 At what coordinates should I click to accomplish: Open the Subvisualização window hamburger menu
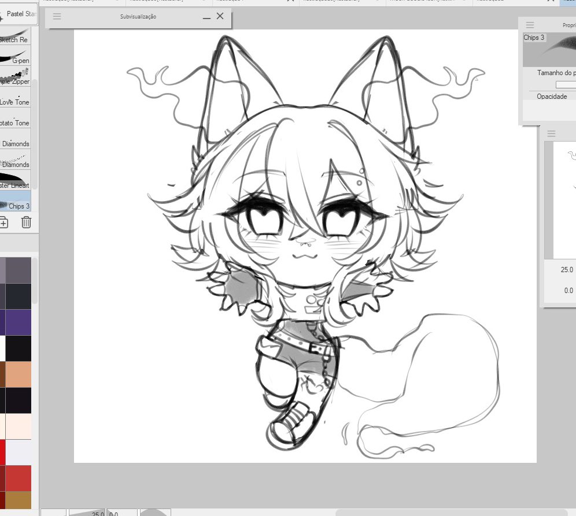[x=57, y=16]
